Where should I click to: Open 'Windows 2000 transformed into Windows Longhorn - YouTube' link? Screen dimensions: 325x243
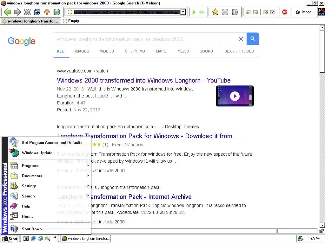pos(144,80)
